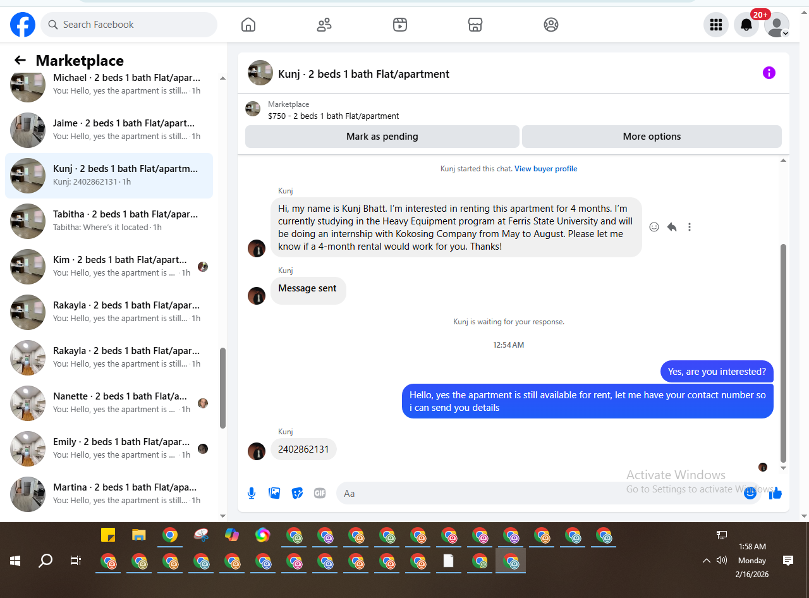React to Kunj's message with emoji

point(654,227)
